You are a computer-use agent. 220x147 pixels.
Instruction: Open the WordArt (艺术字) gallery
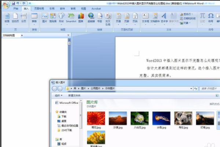[164, 19]
